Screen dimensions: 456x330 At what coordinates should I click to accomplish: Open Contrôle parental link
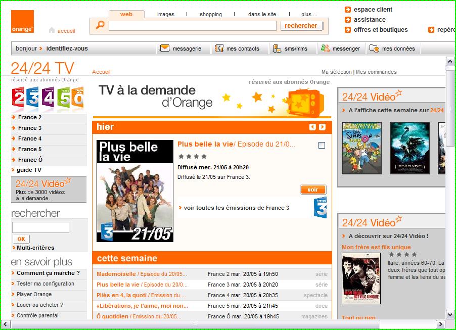37,315
